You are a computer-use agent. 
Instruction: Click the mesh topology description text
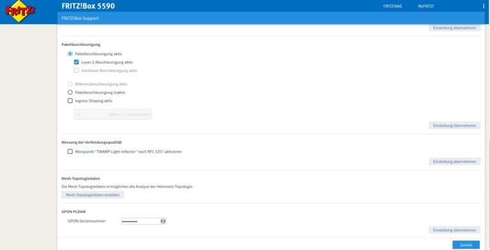tap(127, 187)
